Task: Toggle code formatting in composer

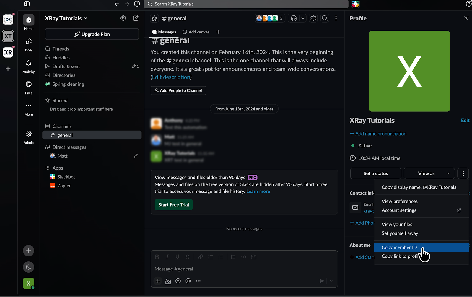Action: point(243,257)
